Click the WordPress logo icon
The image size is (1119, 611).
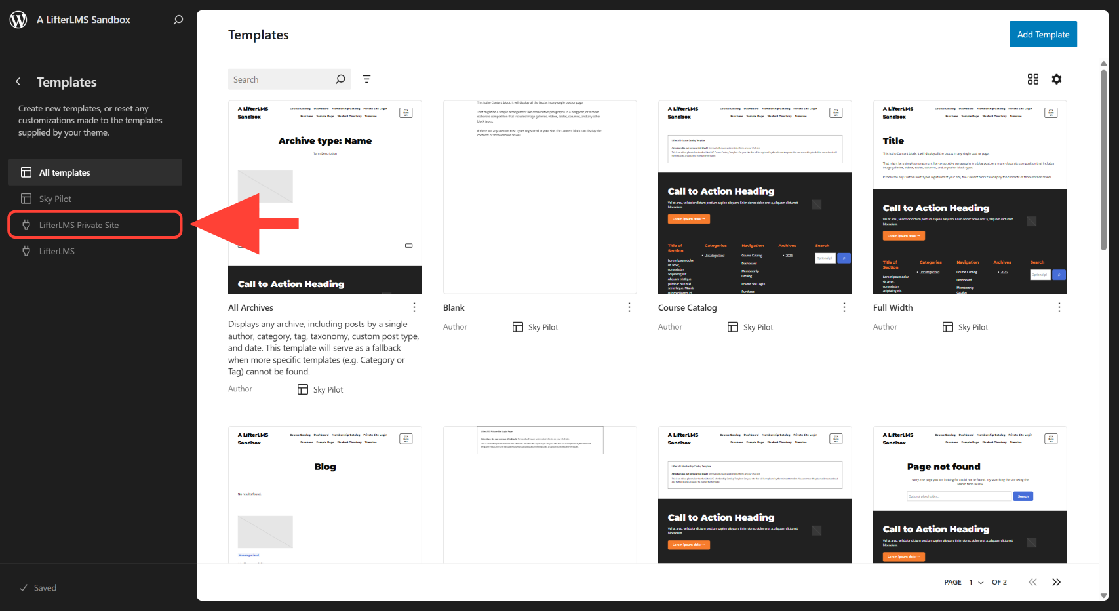(18, 20)
